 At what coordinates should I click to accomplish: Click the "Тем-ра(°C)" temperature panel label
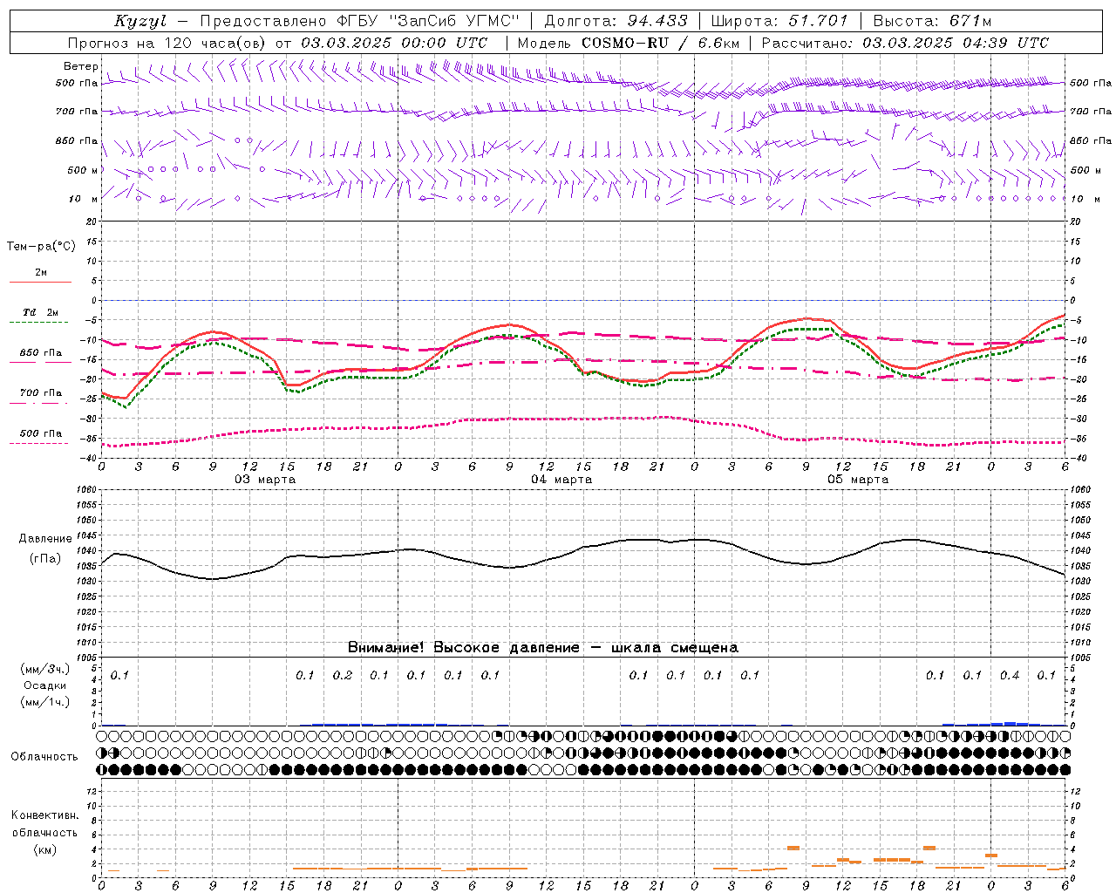click(x=41, y=247)
